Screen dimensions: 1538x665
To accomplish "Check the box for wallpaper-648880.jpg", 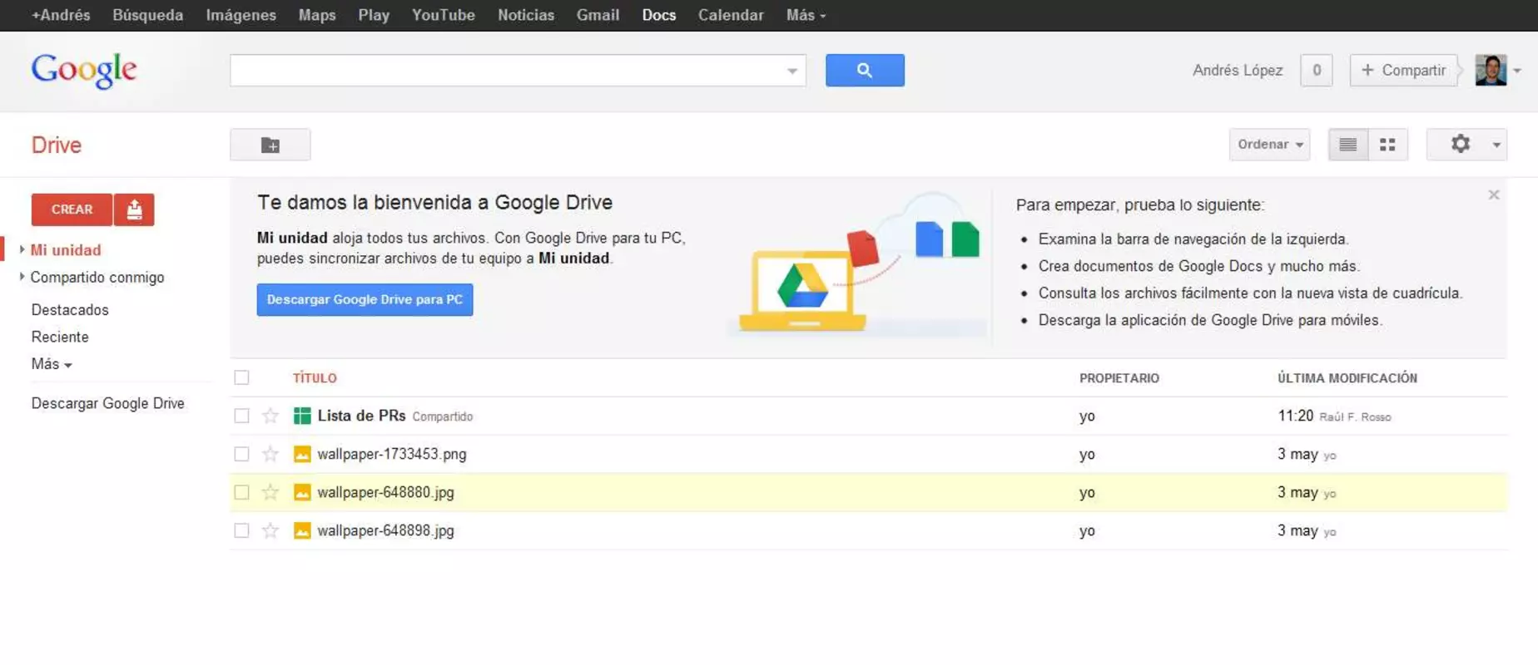I will [241, 492].
